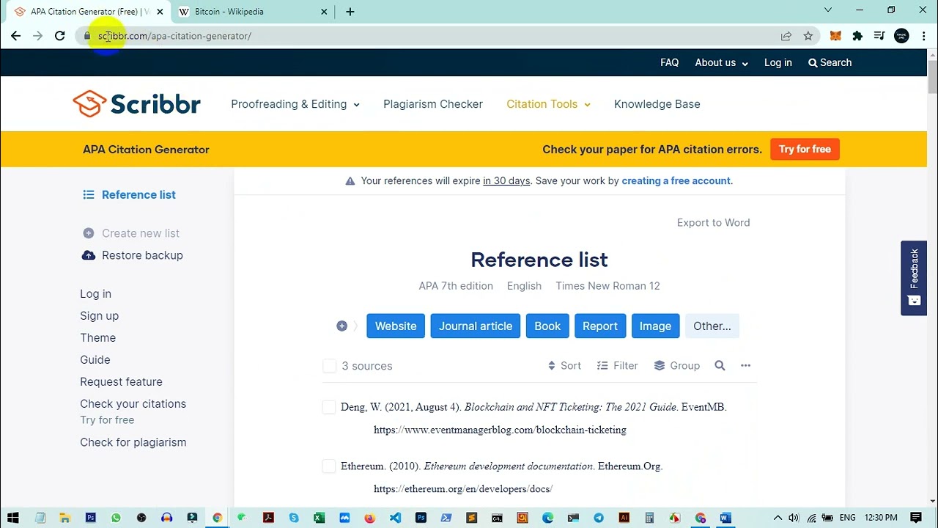
Task: Click the Chrome profile avatar
Action: click(902, 36)
